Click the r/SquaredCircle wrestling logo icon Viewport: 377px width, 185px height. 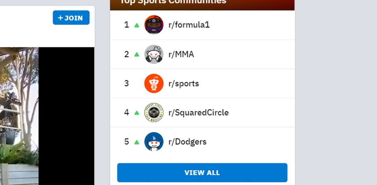click(x=154, y=112)
